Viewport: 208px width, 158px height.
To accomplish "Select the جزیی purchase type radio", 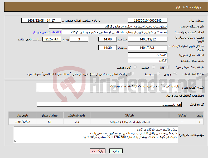I will pos(175,73).
